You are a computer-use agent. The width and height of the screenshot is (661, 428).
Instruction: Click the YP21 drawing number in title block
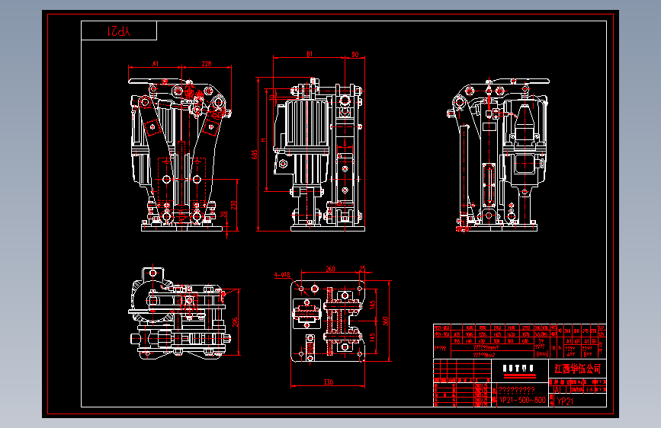pyautogui.click(x=565, y=401)
